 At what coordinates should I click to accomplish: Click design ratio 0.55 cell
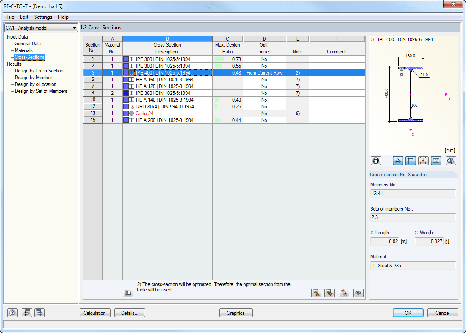tap(227, 66)
